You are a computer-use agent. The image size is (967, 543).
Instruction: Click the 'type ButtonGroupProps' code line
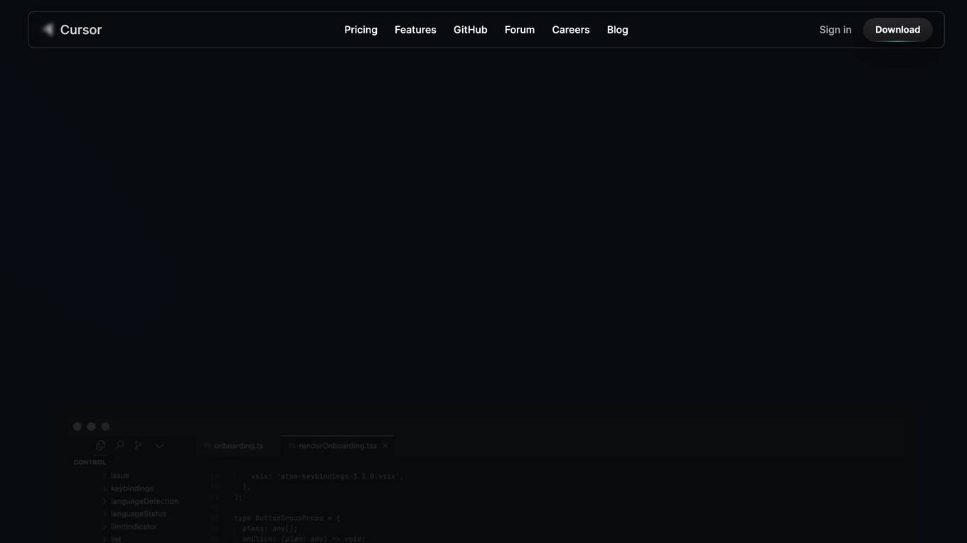coord(287,518)
